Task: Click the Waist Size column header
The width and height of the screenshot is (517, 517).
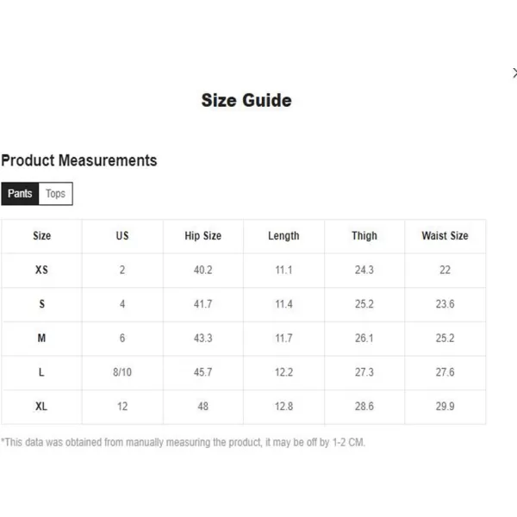Action: click(x=445, y=235)
